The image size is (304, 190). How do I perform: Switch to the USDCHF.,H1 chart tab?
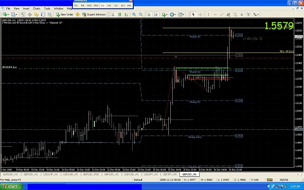[x=50, y=174]
